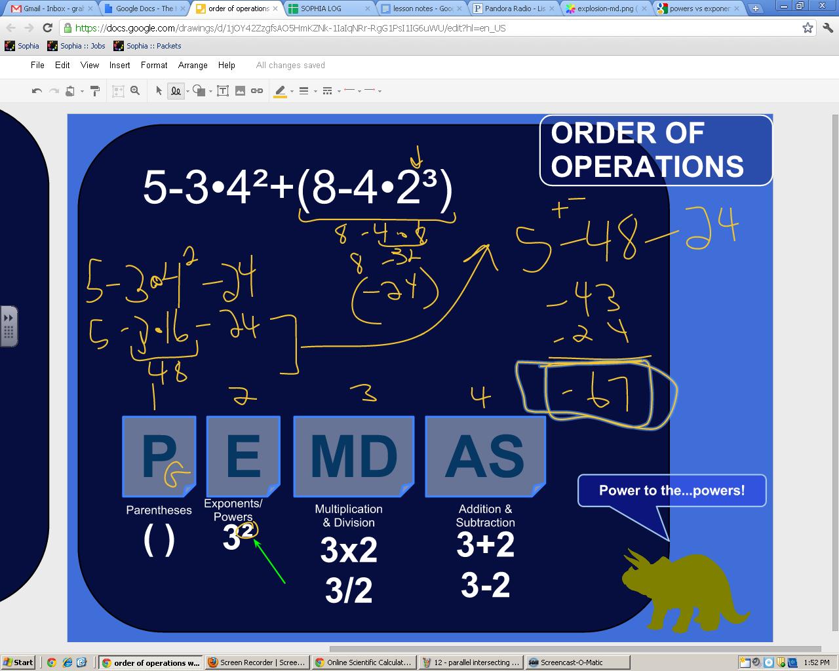This screenshot has height=671, width=839.
Task: Click the Windows Start button
Action: [18, 662]
